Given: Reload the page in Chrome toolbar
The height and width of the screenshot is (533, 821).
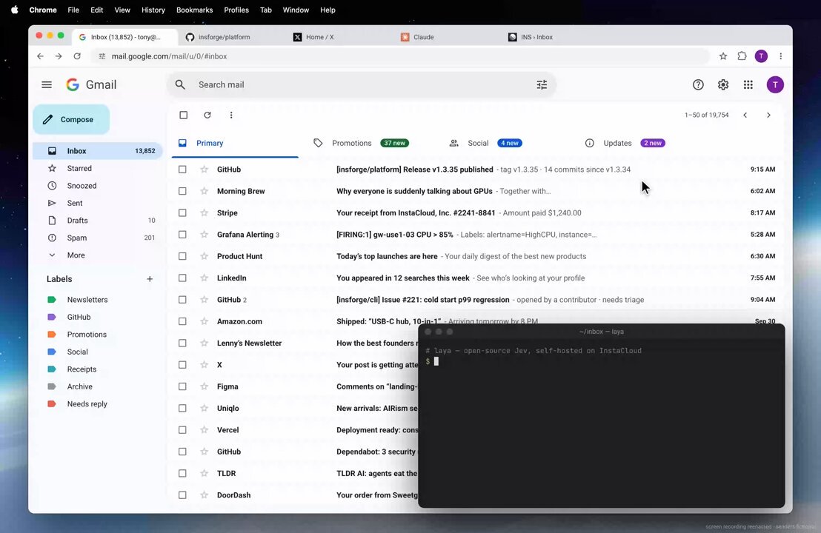Looking at the screenshot, I should (77, 56).
